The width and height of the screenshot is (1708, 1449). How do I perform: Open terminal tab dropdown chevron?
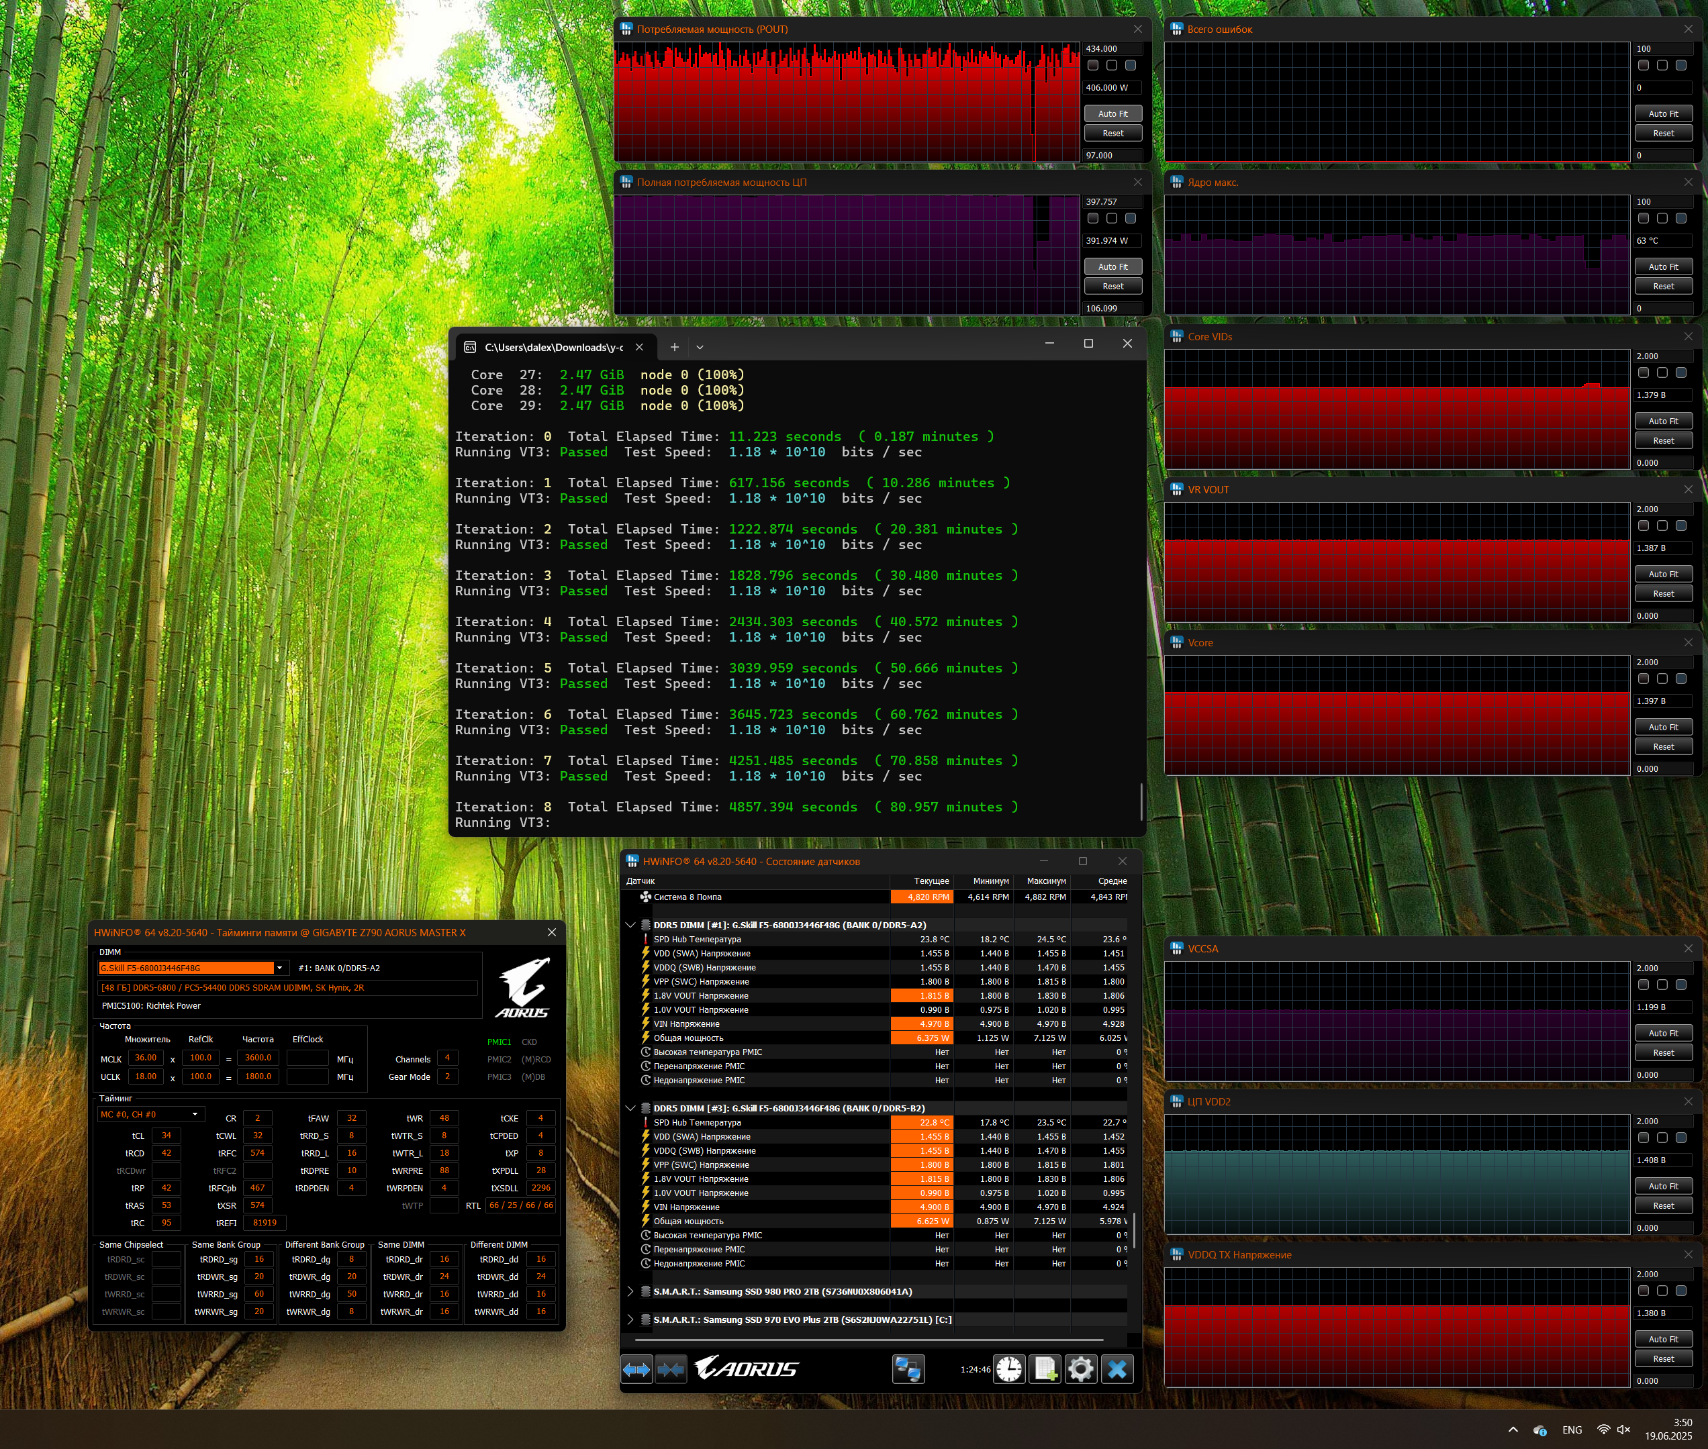[700, 348]
